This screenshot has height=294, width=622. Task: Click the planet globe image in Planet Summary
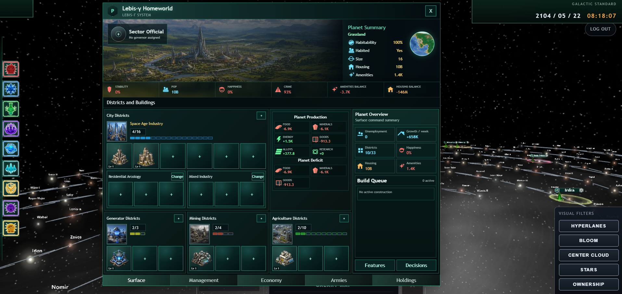click(x=422, y=44)
